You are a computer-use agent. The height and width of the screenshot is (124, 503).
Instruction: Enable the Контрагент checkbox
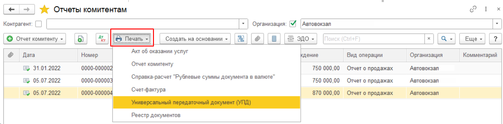[39, 24]
